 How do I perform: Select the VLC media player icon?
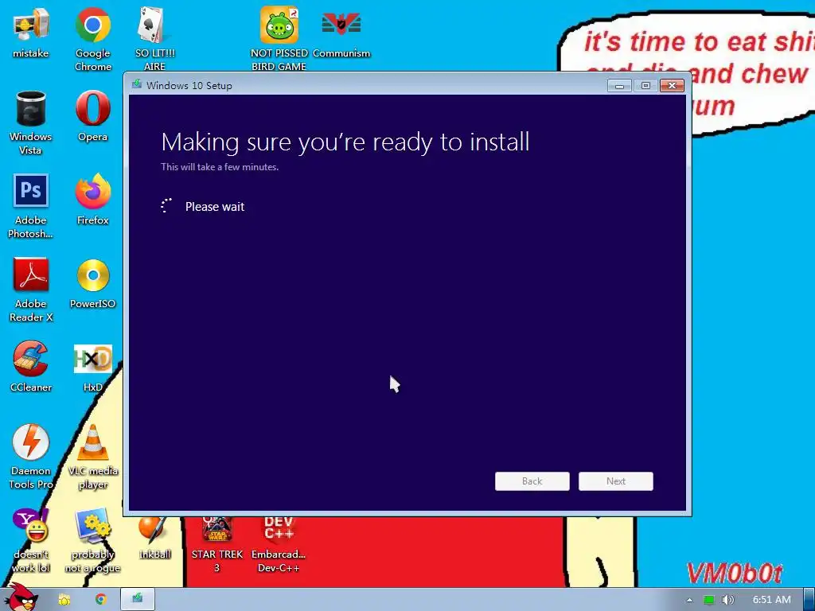(92, 457)
